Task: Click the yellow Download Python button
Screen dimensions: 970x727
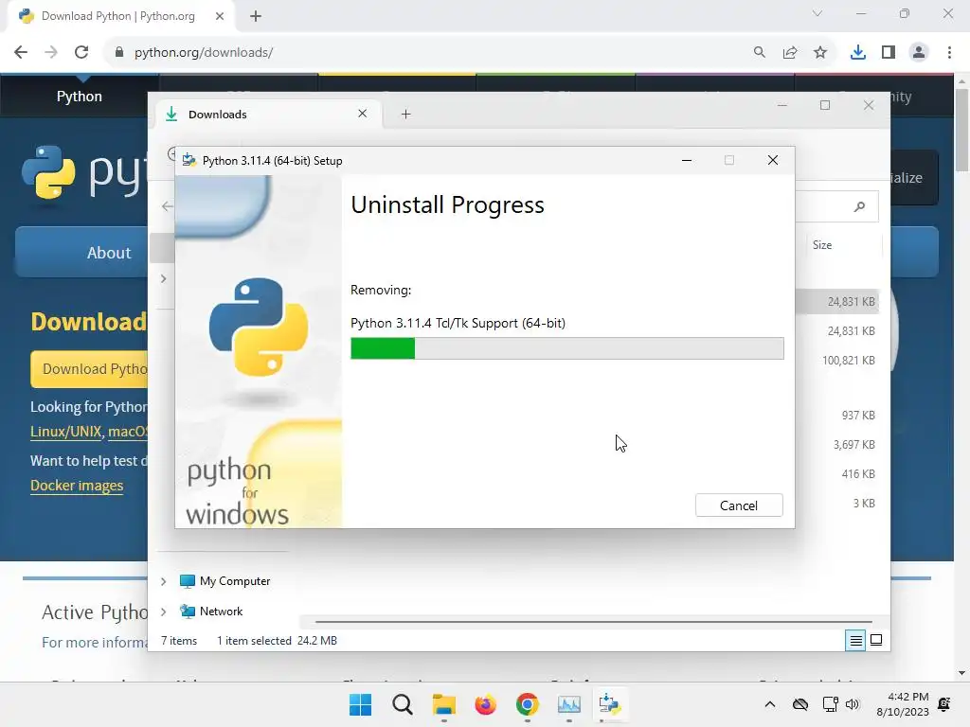Action: point(90,369)
